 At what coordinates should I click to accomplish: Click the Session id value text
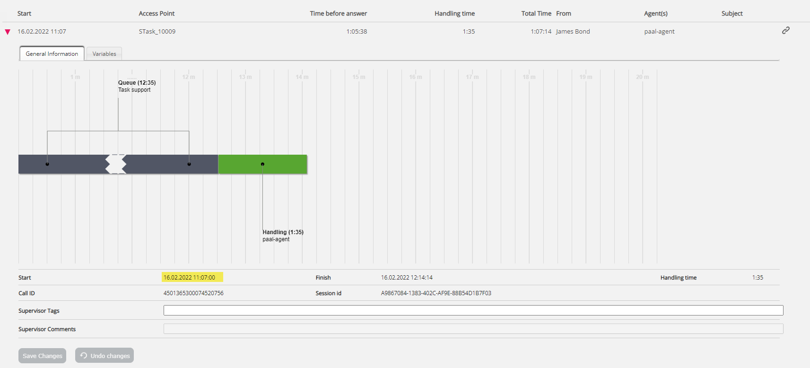(436, 293)
